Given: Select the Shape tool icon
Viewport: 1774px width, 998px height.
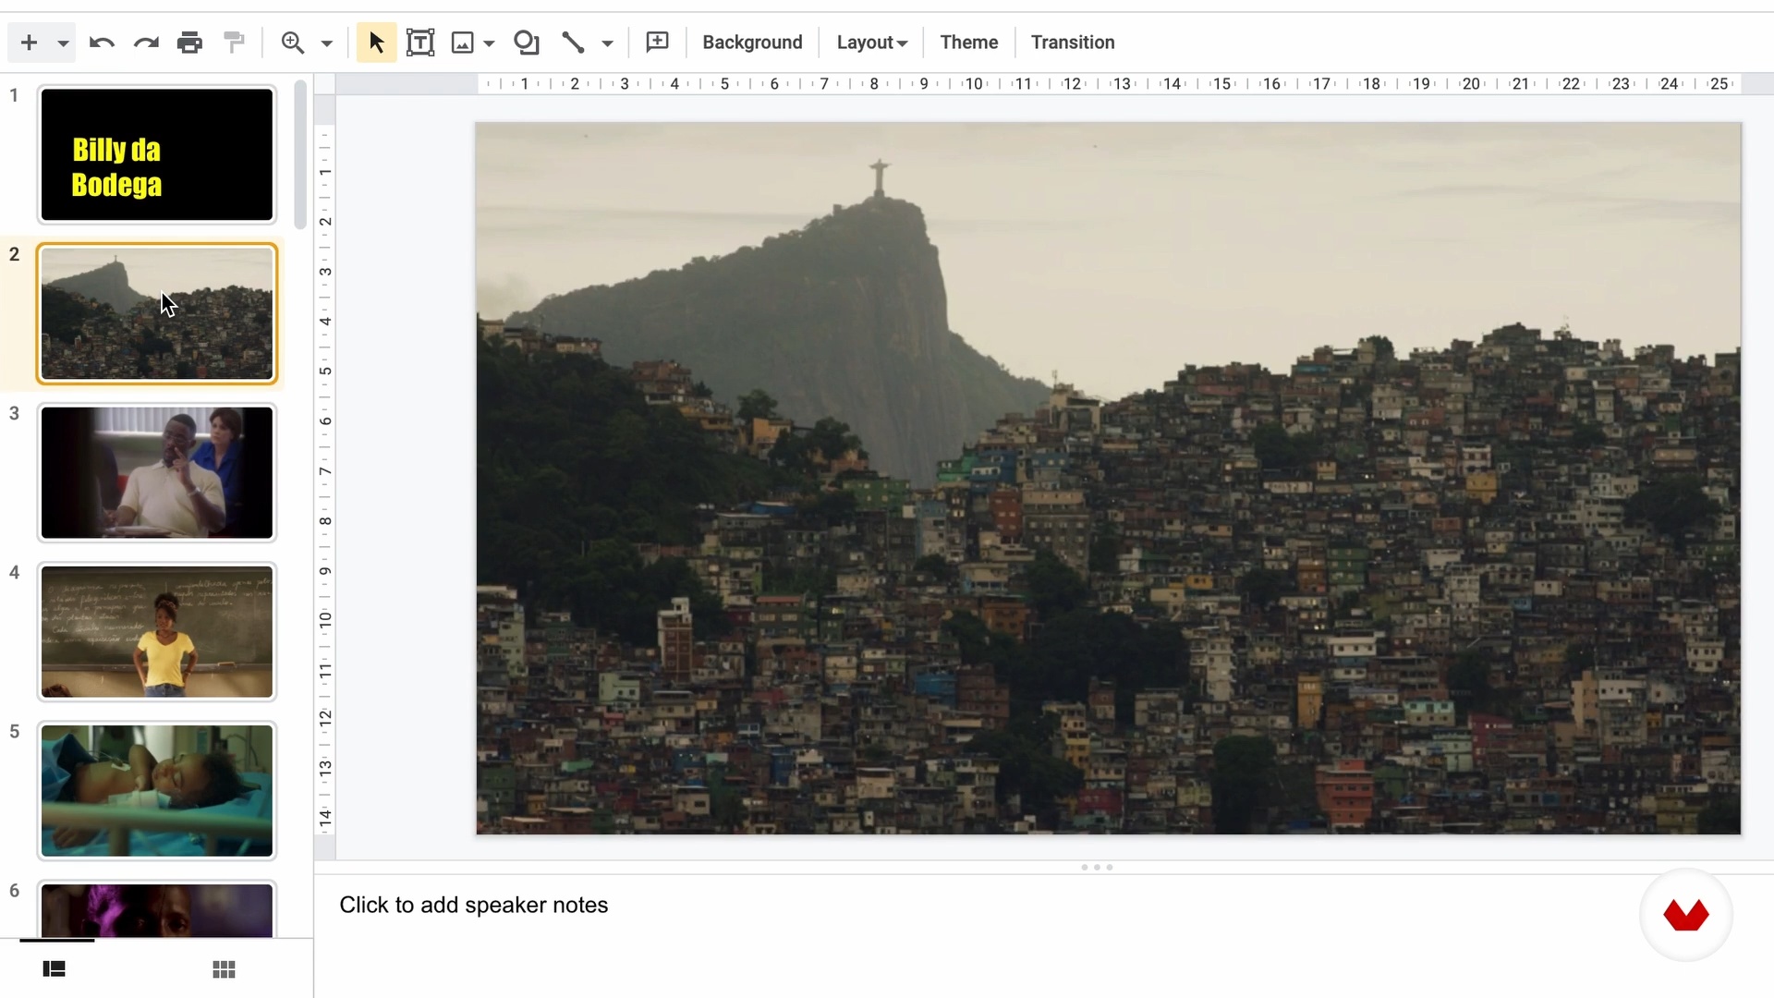Looking at the screenshot, I should point(526,43).
